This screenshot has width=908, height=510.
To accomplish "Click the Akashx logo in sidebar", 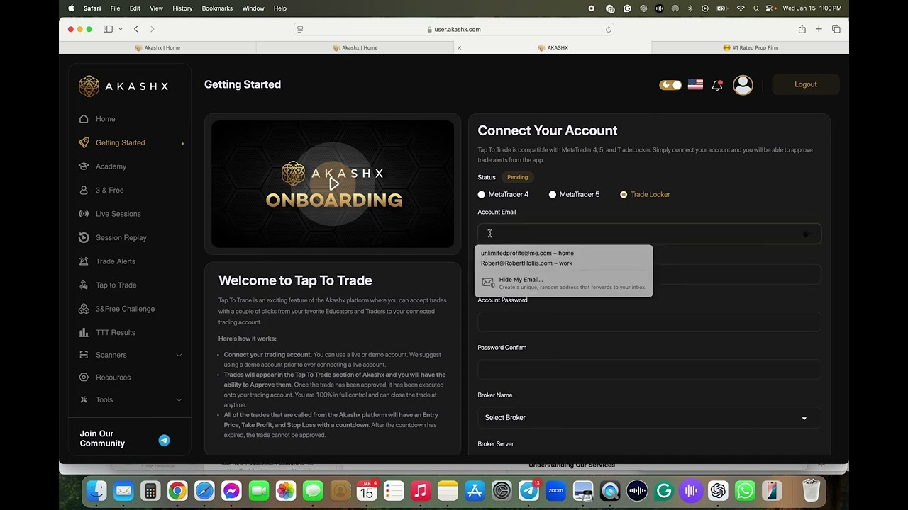I will pyautogui.click(x=123, y=86).
